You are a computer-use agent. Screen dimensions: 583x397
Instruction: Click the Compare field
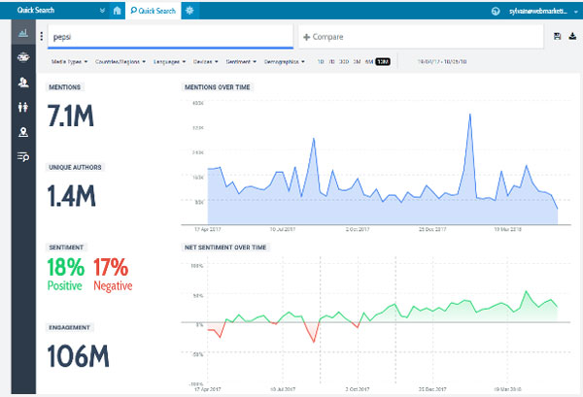click(x=421, y=37)
